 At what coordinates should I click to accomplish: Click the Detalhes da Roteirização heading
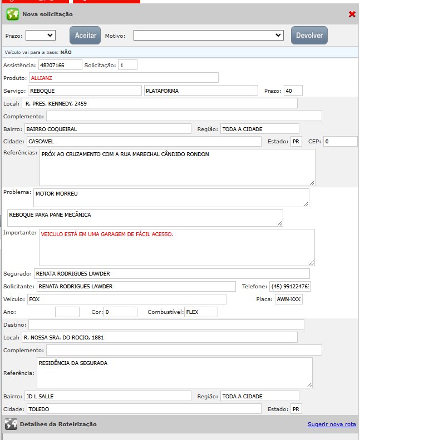click(58, 424)
